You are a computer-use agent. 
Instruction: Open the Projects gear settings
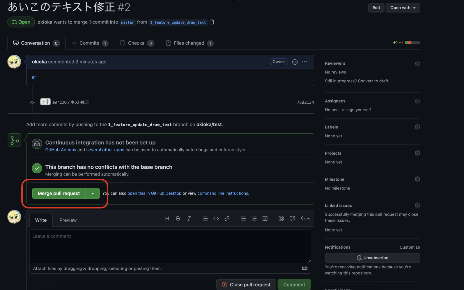[417, 153]
